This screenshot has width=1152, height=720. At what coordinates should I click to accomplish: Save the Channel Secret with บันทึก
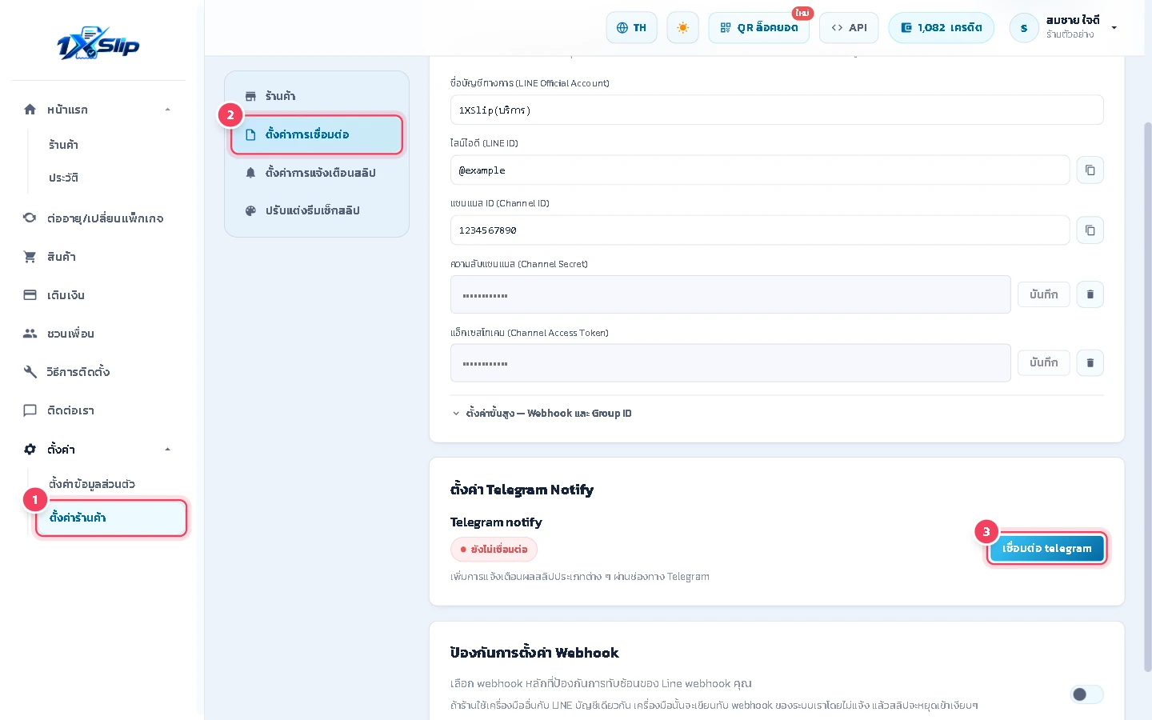pyautogui.click(x=1043, y=294)
